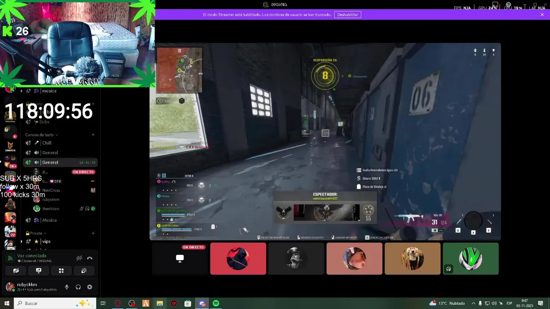Open the CORNEPISTA server icon
Viewport: 550px width, 309px height.
(10, 146)
